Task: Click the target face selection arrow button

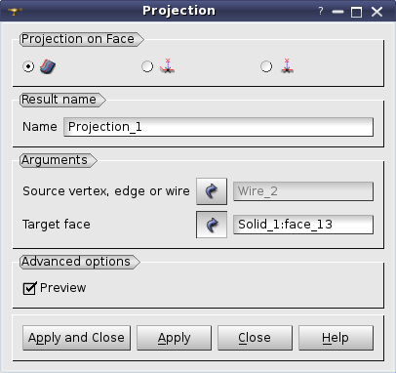Action: click(212, 225)
